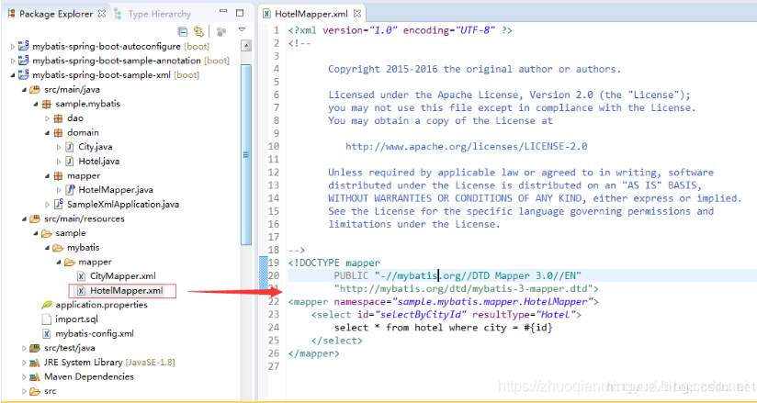This screenshot has height=403, width=757.
Task: Select the dao package
Action: click(75, 118)
